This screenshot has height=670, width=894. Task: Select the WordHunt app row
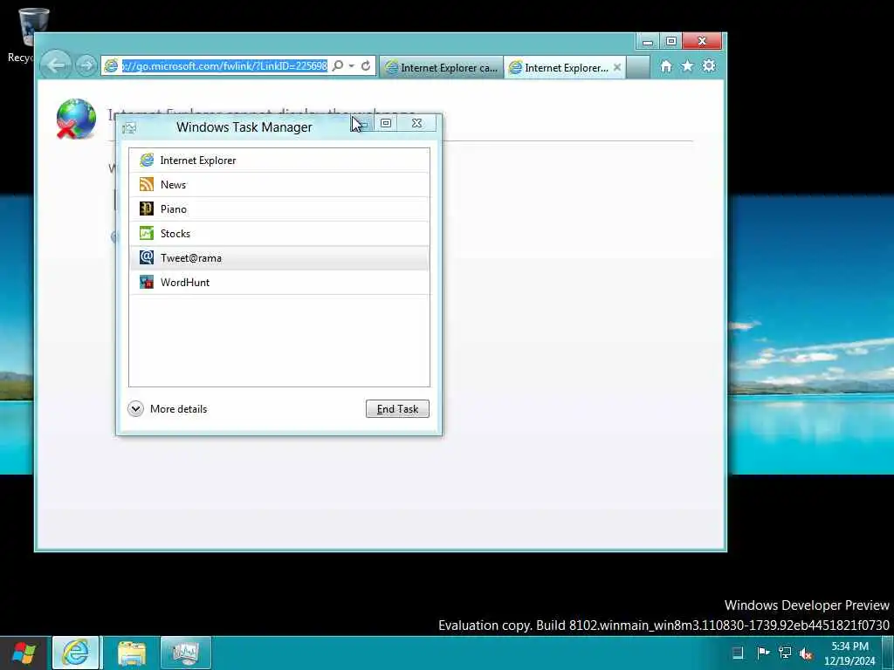tap(279, 283)
